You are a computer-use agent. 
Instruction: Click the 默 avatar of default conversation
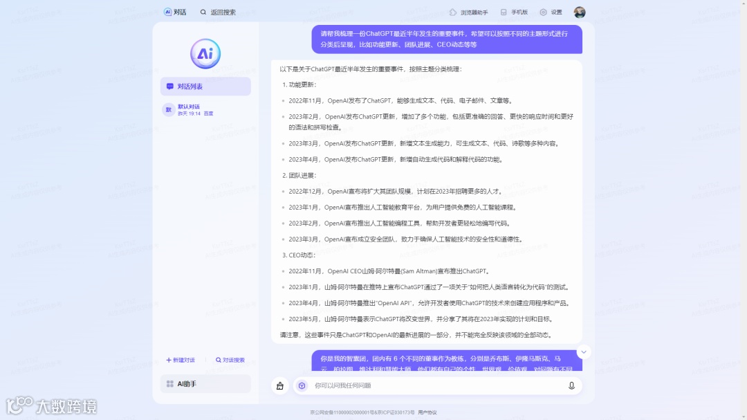click(168, 109)
